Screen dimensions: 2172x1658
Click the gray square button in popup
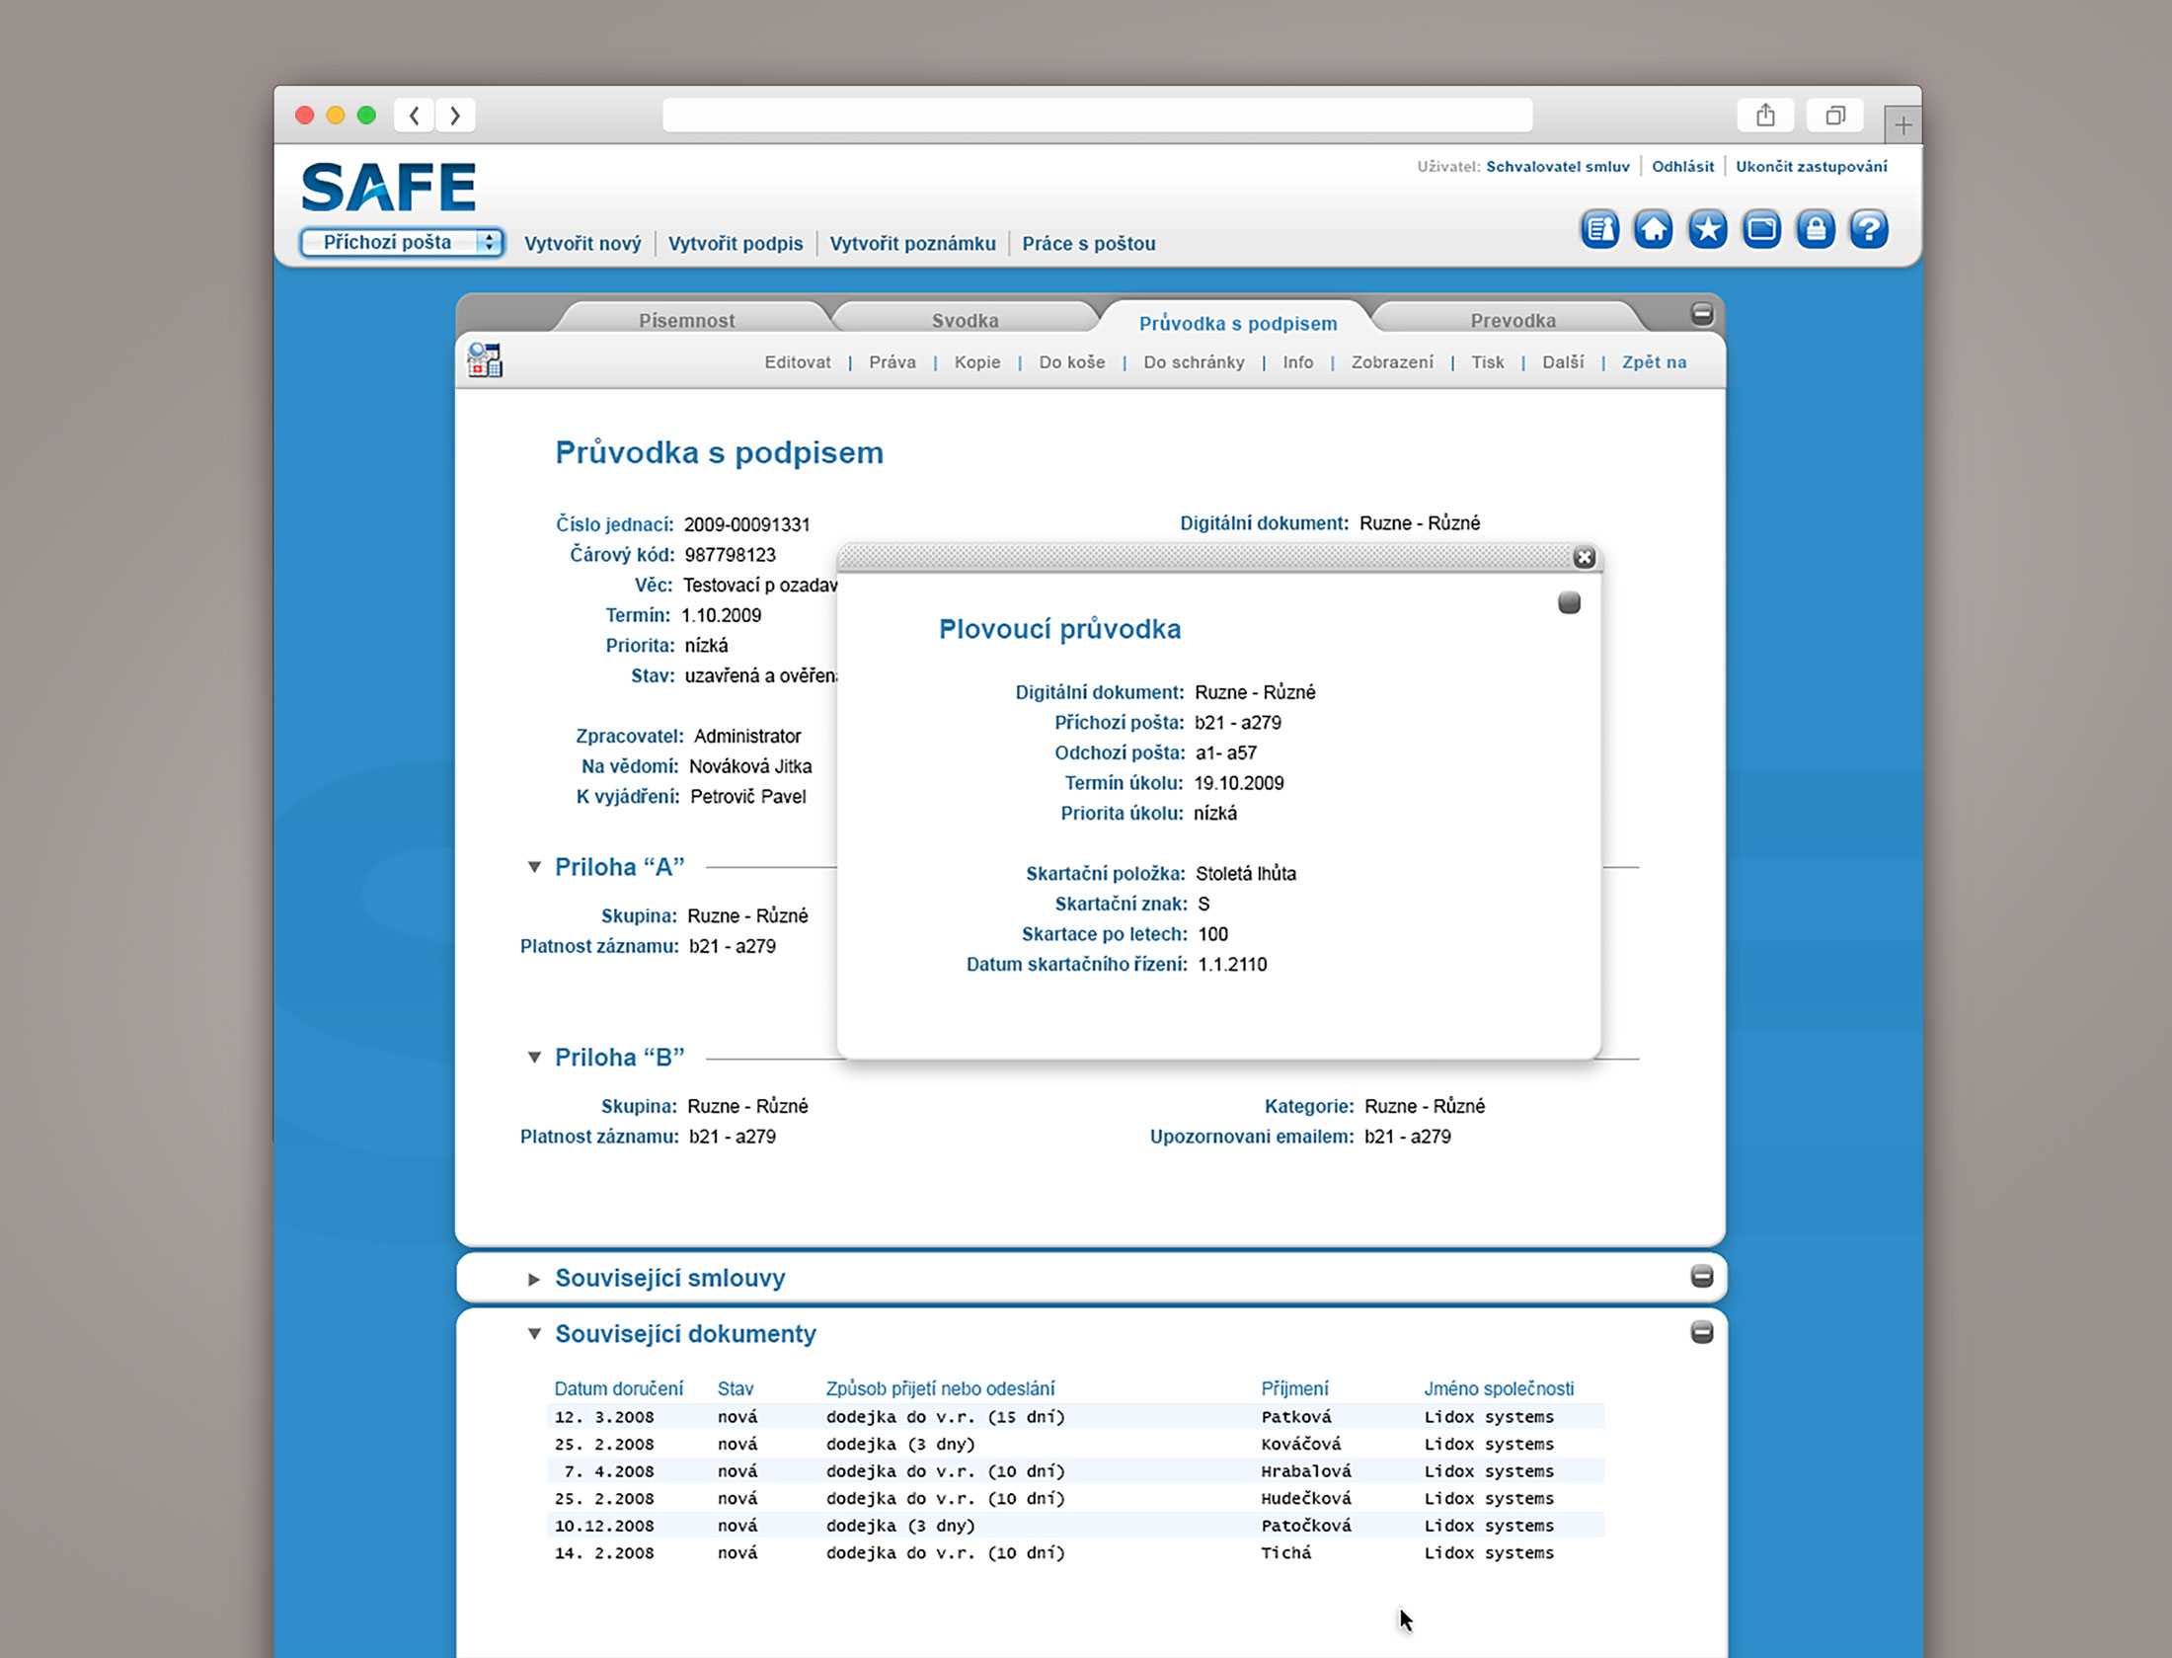1570,602
